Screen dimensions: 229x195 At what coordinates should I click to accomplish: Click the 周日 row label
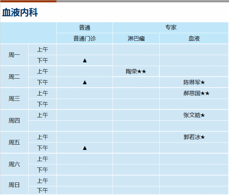click(x=14, y=185)
